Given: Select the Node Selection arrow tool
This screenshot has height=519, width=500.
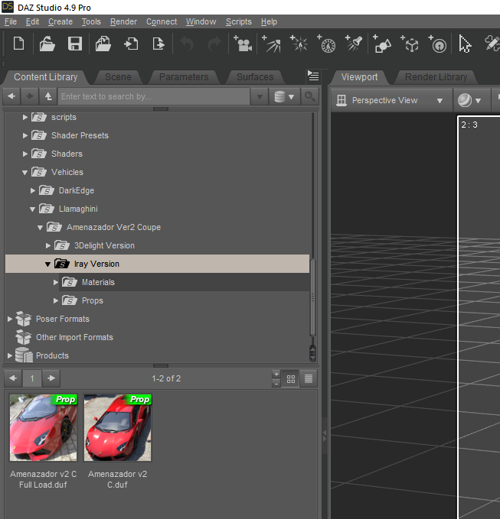Looking at the screenshot, I should pos(465,44).
